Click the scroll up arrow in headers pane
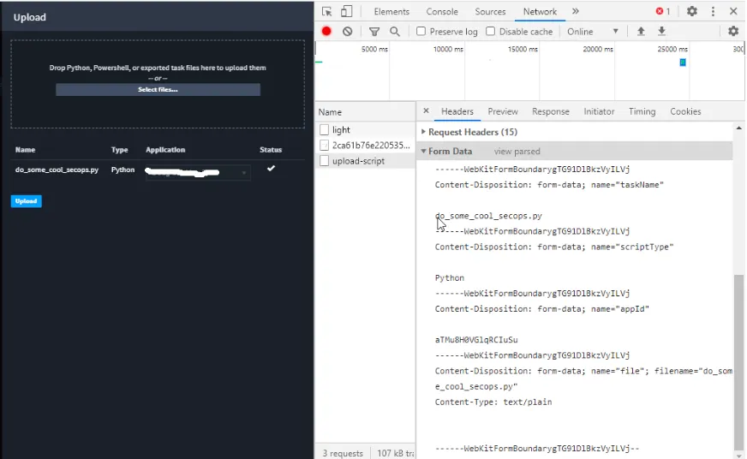Image resolution: width=747 pixels, height=459 pixels. pyautogui.click(x=738, y=128)
